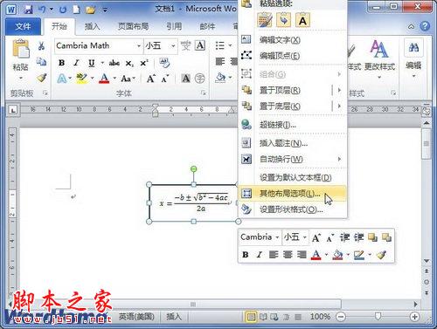Click the Clear Formatting icon
Screen dimensions: 437x329
pyautogui.click(x=164, y=63)
